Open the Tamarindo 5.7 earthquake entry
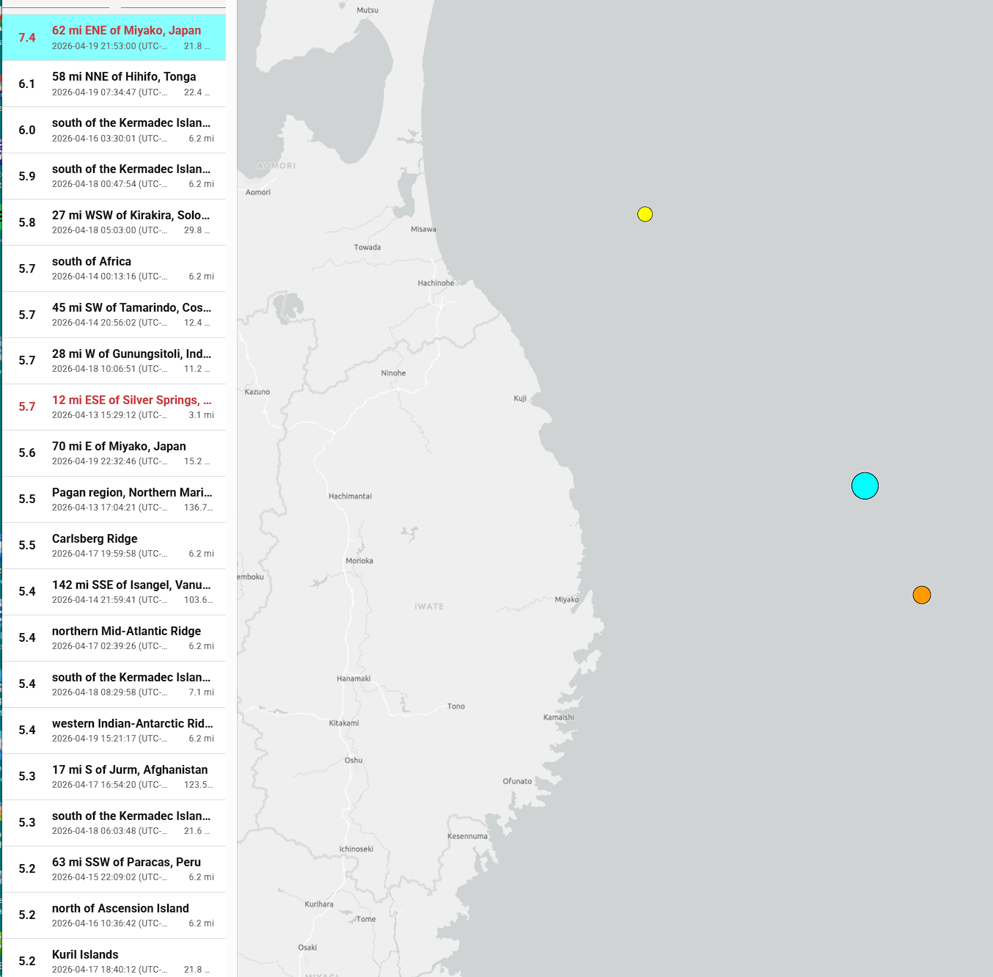Viewport: 993px width, 977px height. coord(131,308)
